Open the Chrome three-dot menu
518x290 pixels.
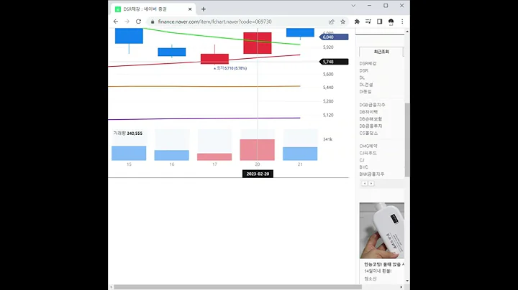point(402,22)
